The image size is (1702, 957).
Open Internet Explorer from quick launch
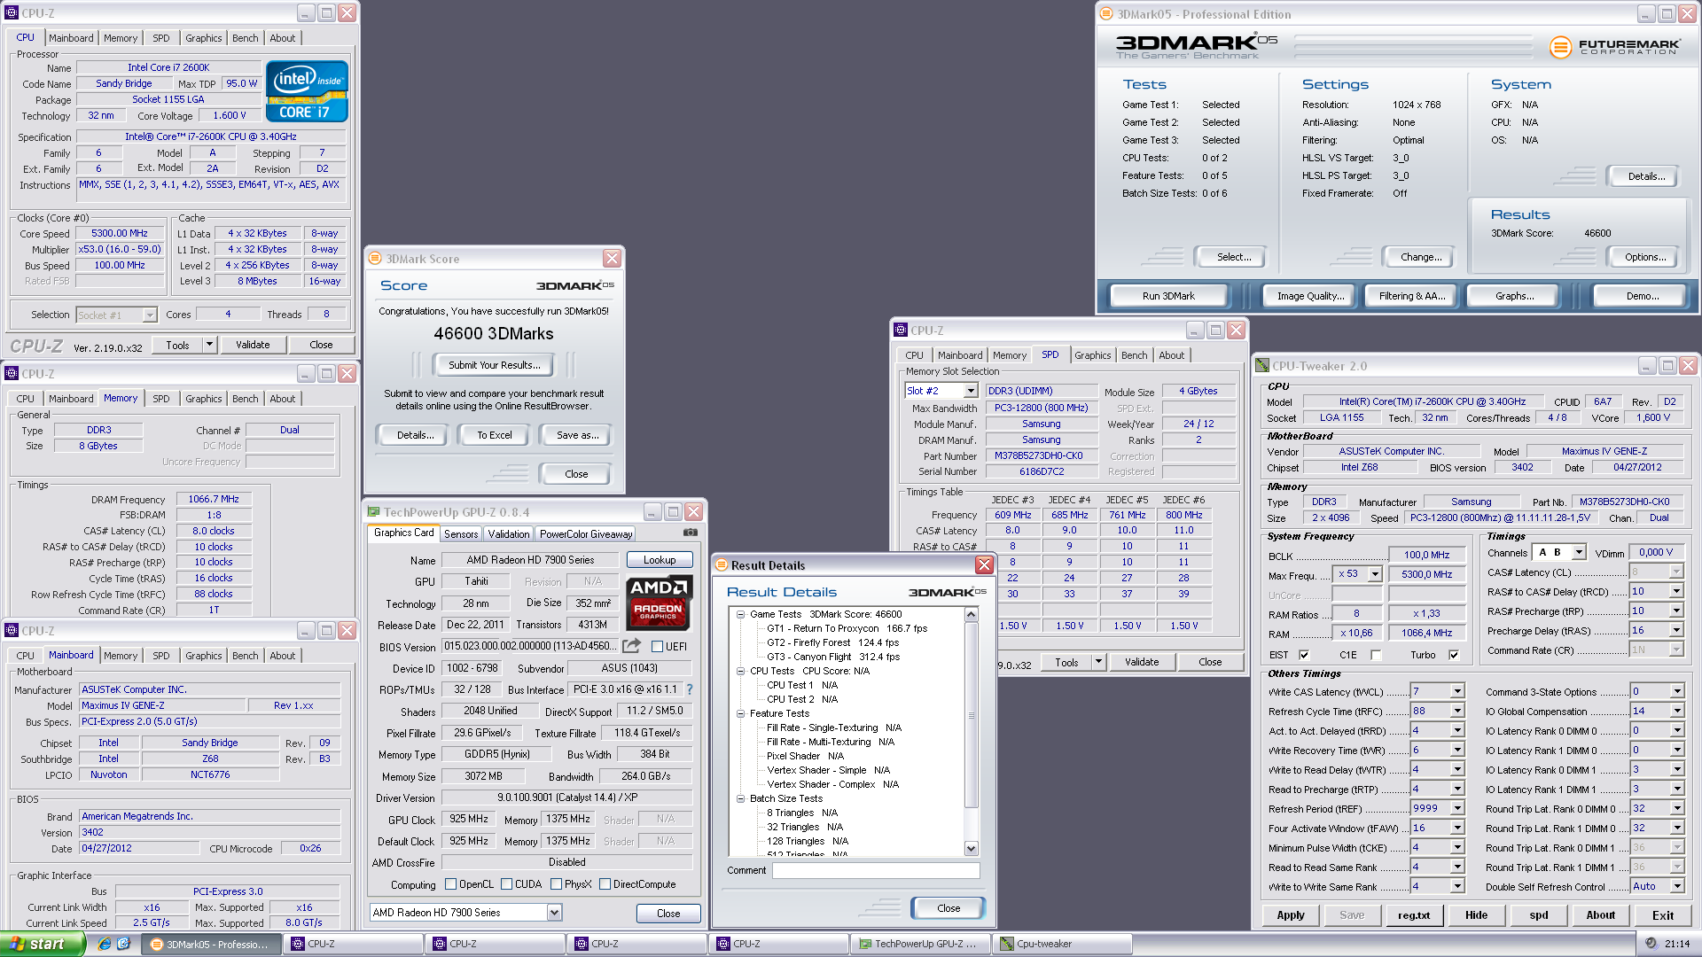click(105, 944)
